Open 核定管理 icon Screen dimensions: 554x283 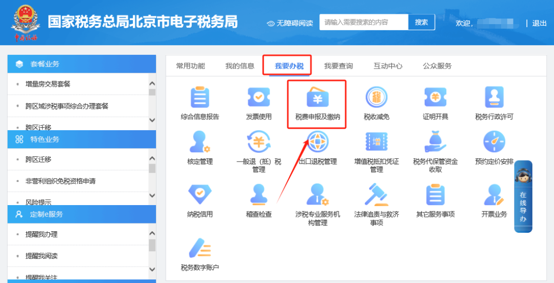pyautogui.click(x=200, y=141)
